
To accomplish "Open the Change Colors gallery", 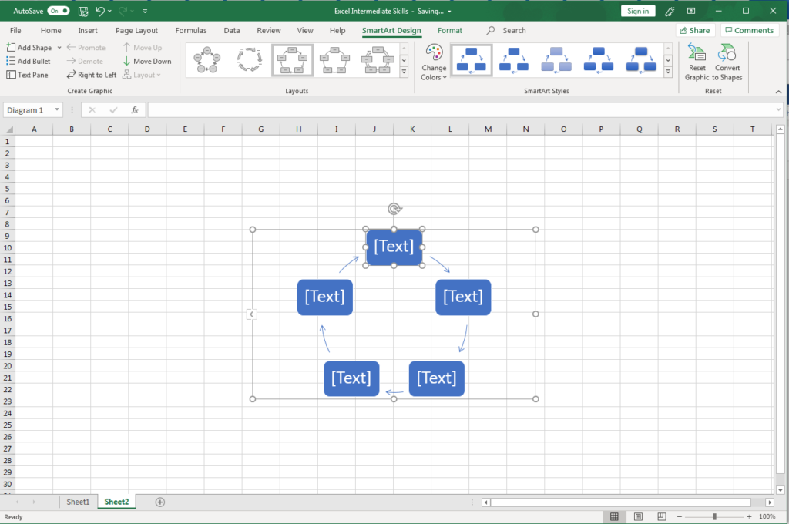I will [x=433, y=61].
